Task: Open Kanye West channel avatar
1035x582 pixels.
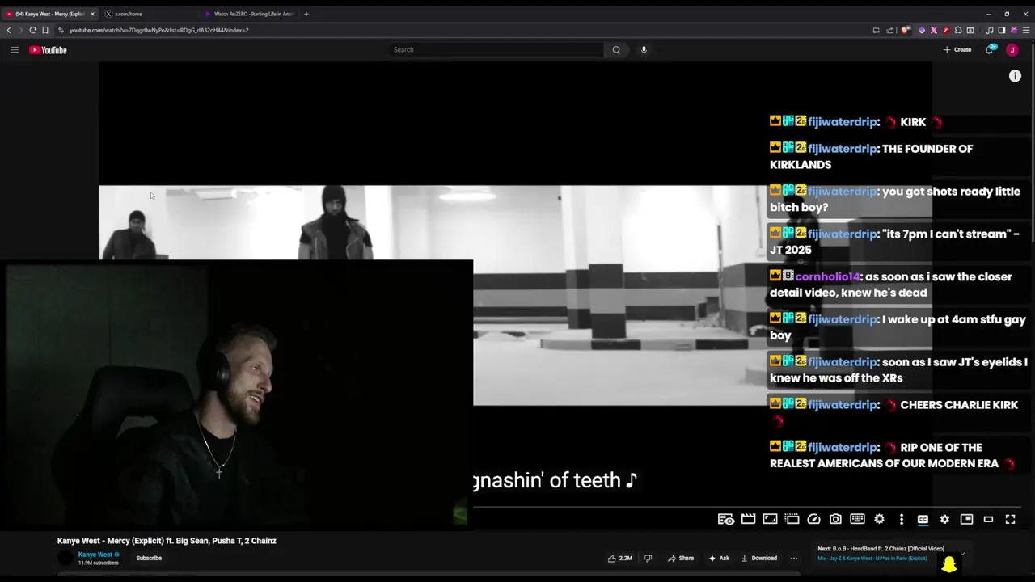Action: point(65,558)
